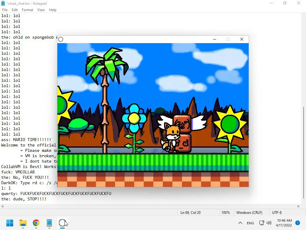Click the disabled maximize button of game window
Viewport: 306px width, 230px height.
[x=228, y=39]
